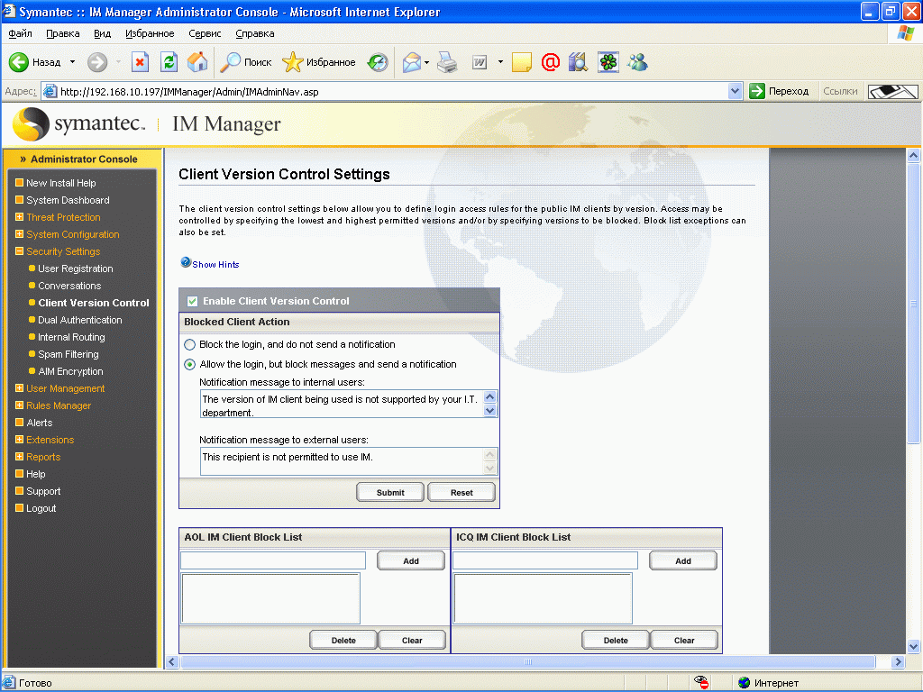
Task: Open User Registration in sidebar
Action: click(x=76, y=269)
